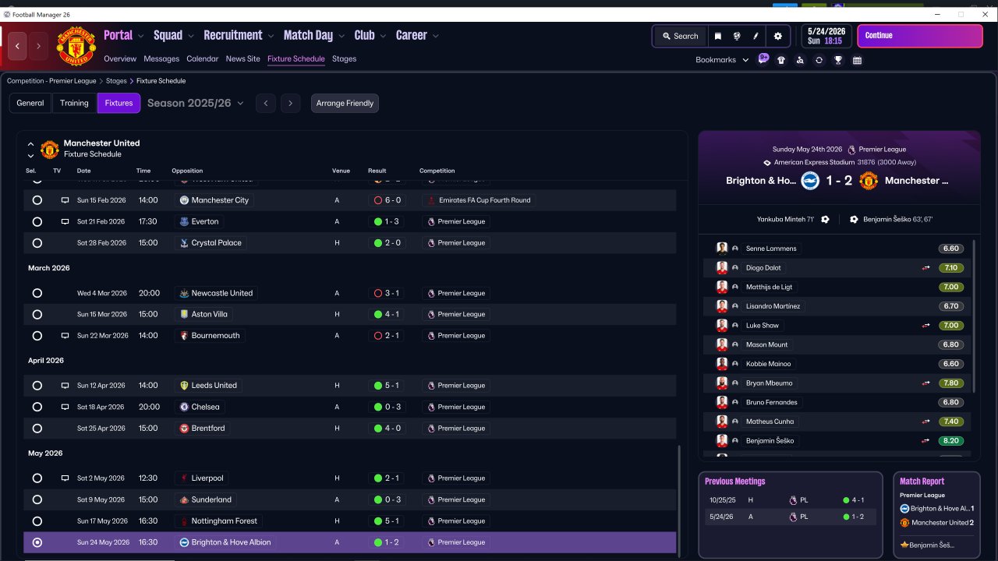Open the Messages tab
The height and width of the screenshot is (561, 998).
[161, 59]
